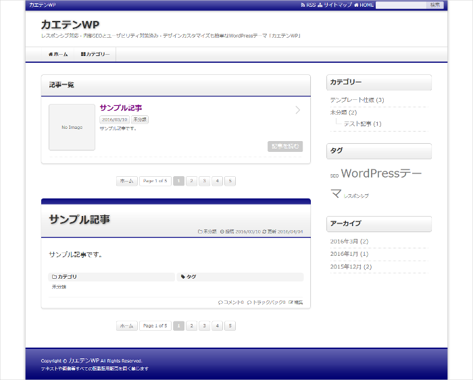473x380 pixels.
Task: Click the grid icon in カテゴリー menu item
Action: [83, 54]
